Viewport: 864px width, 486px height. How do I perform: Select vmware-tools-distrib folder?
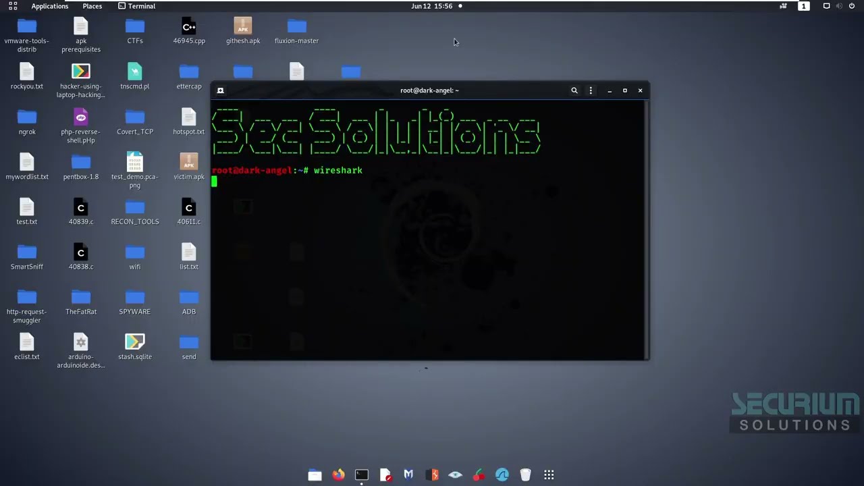27,36
